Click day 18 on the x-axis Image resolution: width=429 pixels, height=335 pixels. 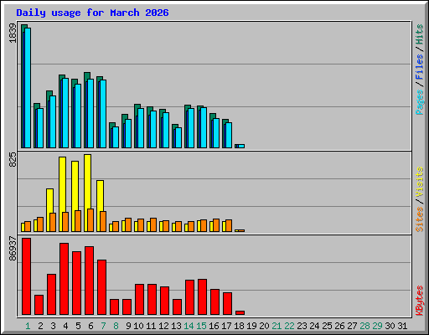click(x=239, y=326)
